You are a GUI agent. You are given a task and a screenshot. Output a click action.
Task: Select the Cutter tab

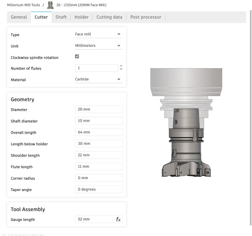[41, 17]
